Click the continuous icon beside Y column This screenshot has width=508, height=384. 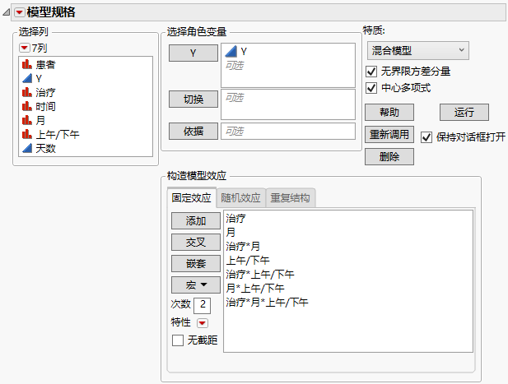click(x=27, y=78)
